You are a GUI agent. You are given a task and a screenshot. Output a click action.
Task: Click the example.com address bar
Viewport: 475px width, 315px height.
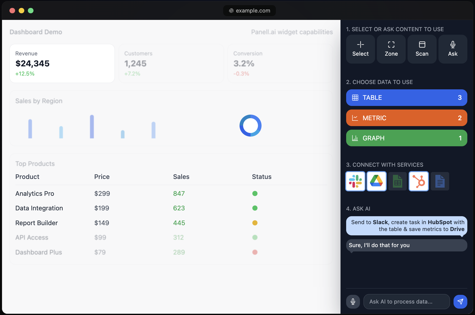[x=249, y=10]
